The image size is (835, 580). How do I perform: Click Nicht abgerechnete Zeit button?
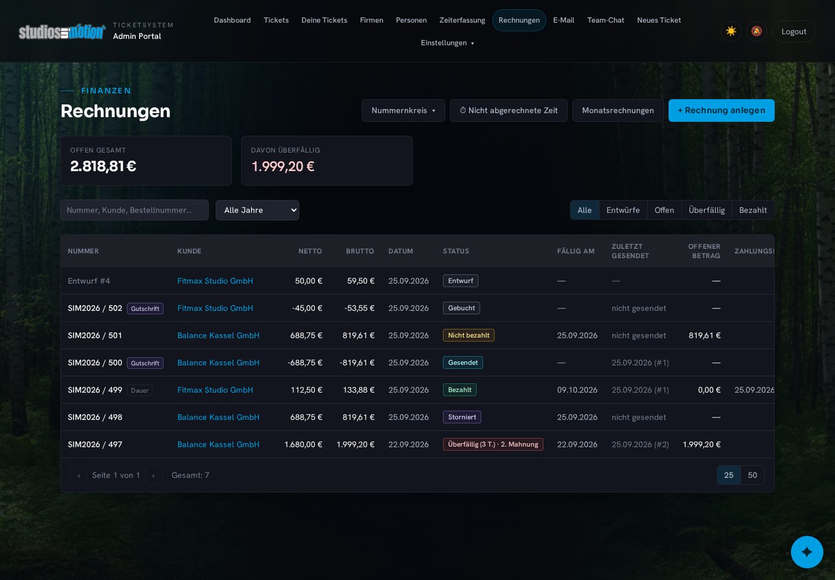tap(509, 110)
